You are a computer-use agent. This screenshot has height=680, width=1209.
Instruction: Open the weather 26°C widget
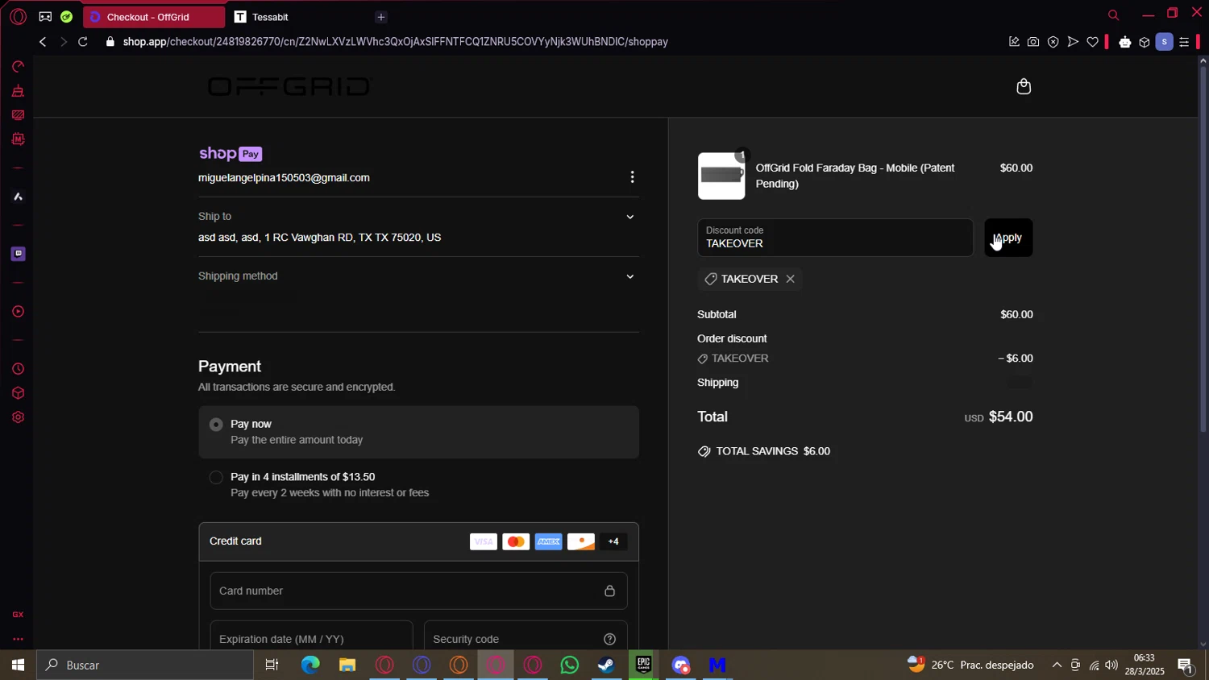click(970, 665)
